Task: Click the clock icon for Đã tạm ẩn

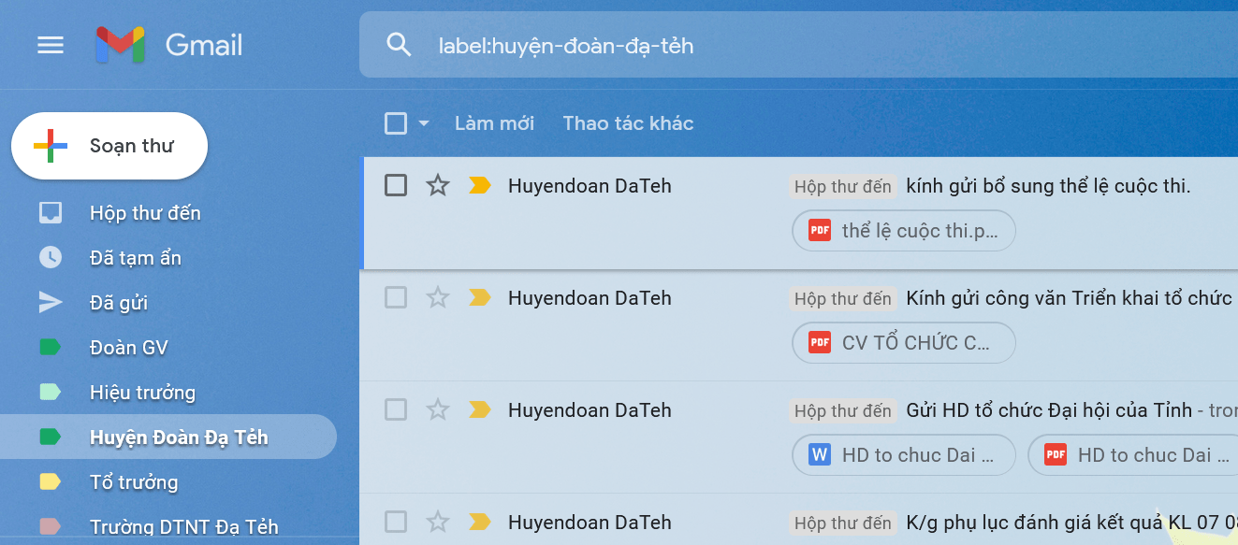Action: point(51,257)
